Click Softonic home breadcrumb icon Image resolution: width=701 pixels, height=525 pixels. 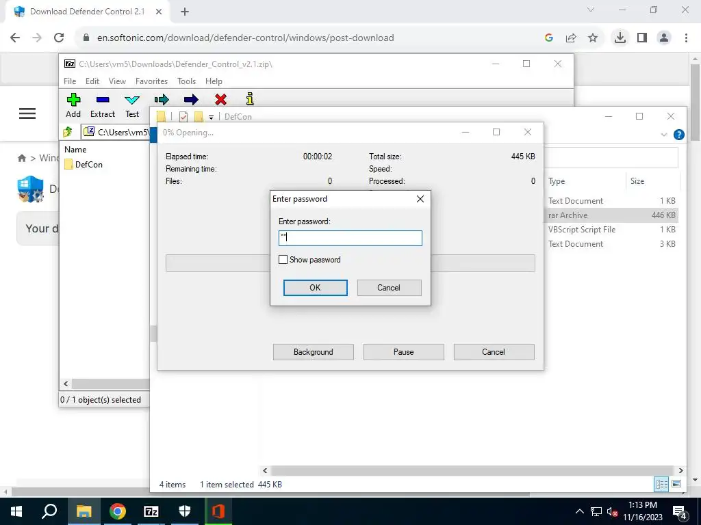21,158
